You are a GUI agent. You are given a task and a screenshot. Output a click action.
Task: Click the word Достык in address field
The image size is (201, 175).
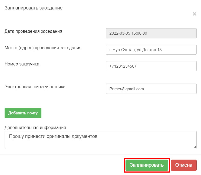click(149, 50)
